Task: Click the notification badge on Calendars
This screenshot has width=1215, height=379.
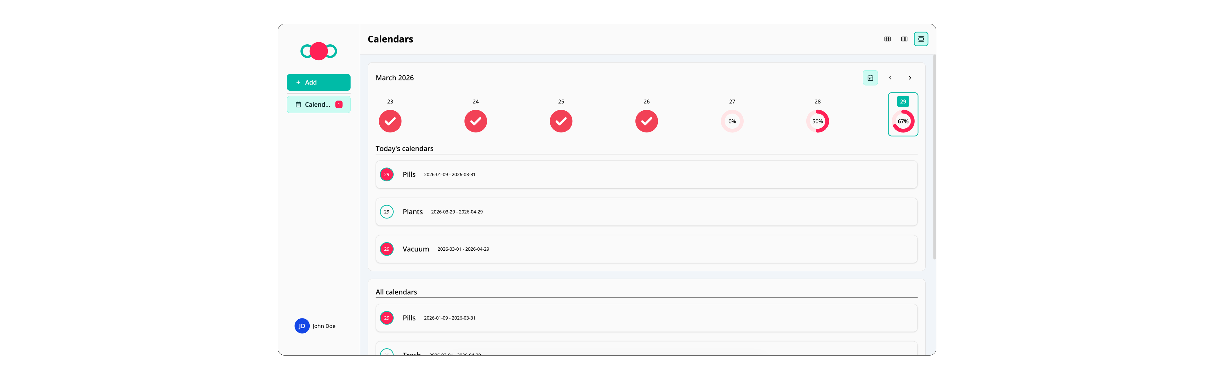Action: [339, 105]
